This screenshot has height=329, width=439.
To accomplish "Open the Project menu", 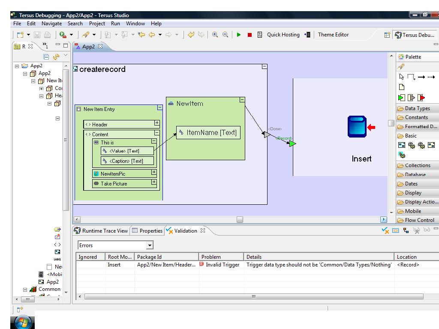I will tap(97, 24).
